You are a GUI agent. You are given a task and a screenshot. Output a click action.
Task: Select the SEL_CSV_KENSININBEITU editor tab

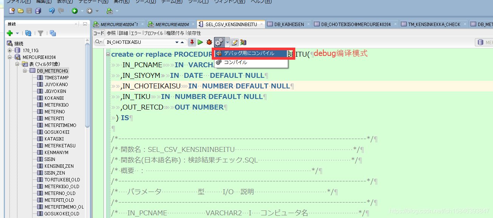(231, 24)
